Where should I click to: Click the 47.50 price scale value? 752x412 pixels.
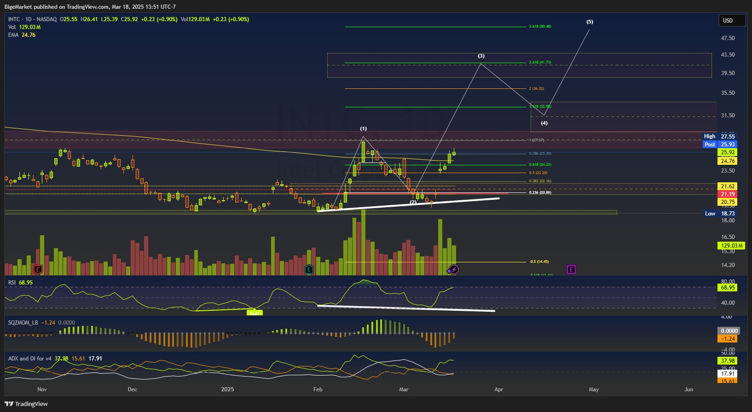click(728, 38)
